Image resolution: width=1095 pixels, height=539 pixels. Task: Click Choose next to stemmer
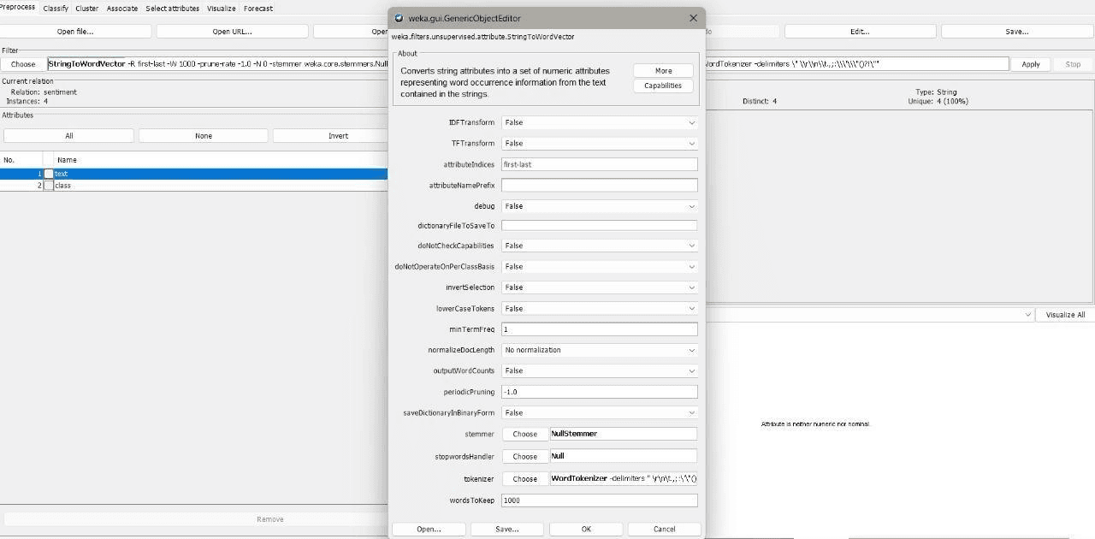(524, 434)
